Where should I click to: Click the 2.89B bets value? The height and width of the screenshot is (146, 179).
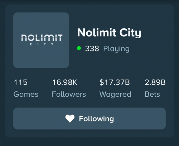tap(155, 82)
